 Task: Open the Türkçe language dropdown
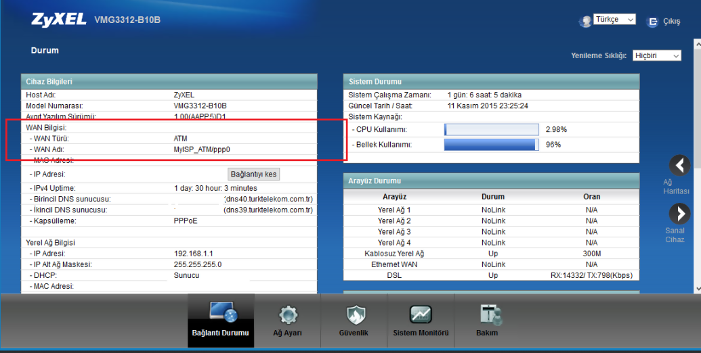pyautogui.click(x=614, y=20)
